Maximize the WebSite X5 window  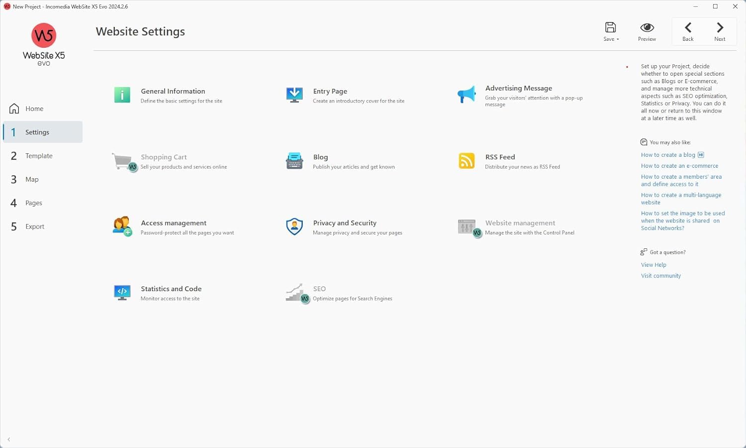pos(715,6)
